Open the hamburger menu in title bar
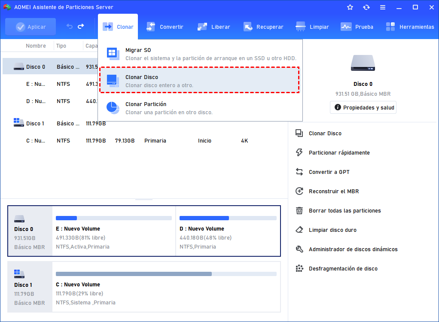This screenshot has height=322, width=439. click(x=383, y=7)
